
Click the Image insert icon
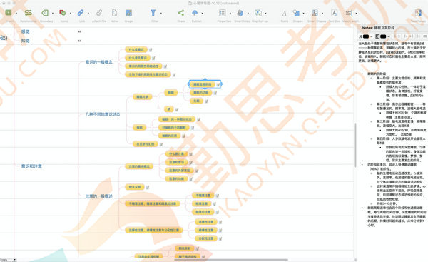coord(128,13)
